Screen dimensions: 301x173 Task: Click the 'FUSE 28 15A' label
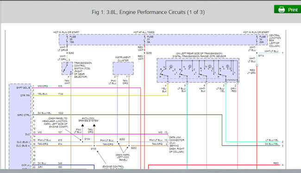73,39
